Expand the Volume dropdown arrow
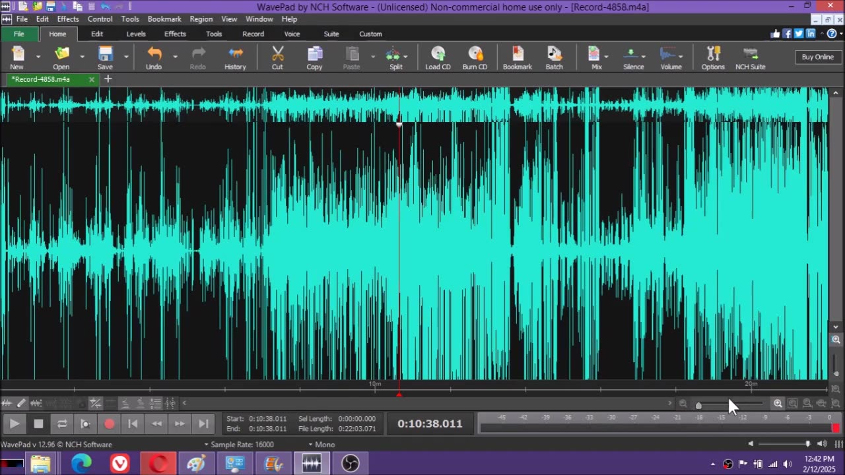Screen dimensions: 845x475 point(681,57)
